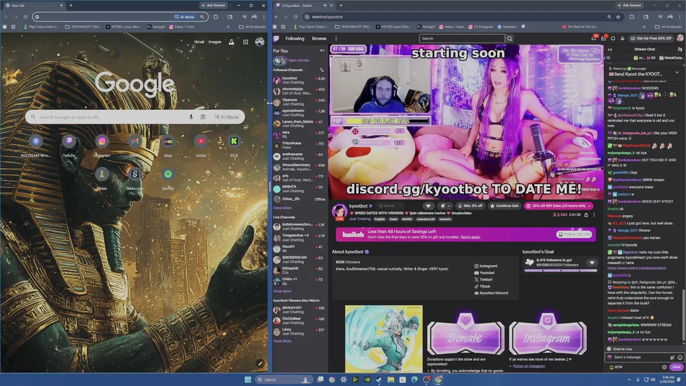Show more Followed Channels
Screen dimensions: 686x386
click(282, 208)
